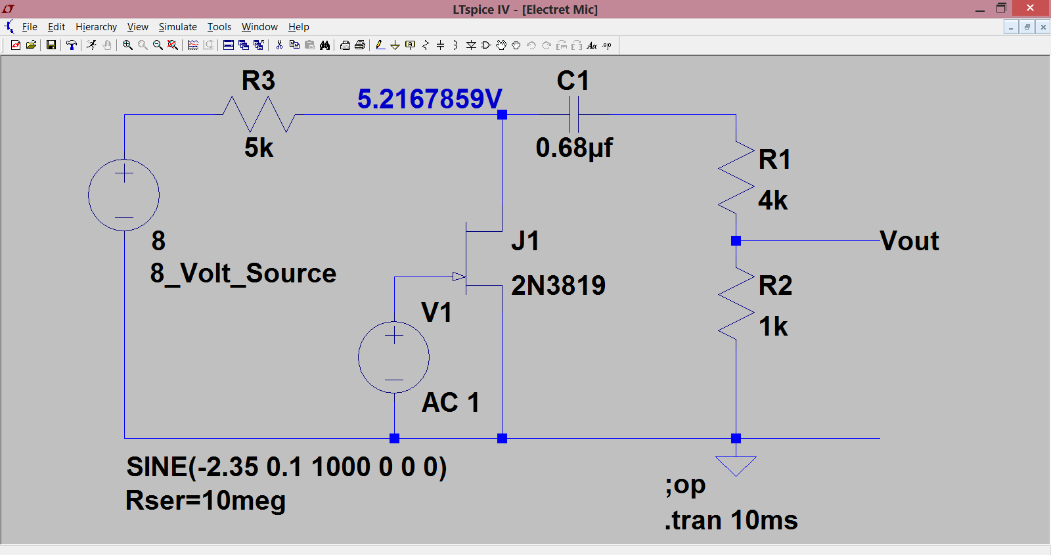The width and height of the screenshot is (1051, 555).
Task: Zoom out with the minus magnifier
Action: coord(158,45)
